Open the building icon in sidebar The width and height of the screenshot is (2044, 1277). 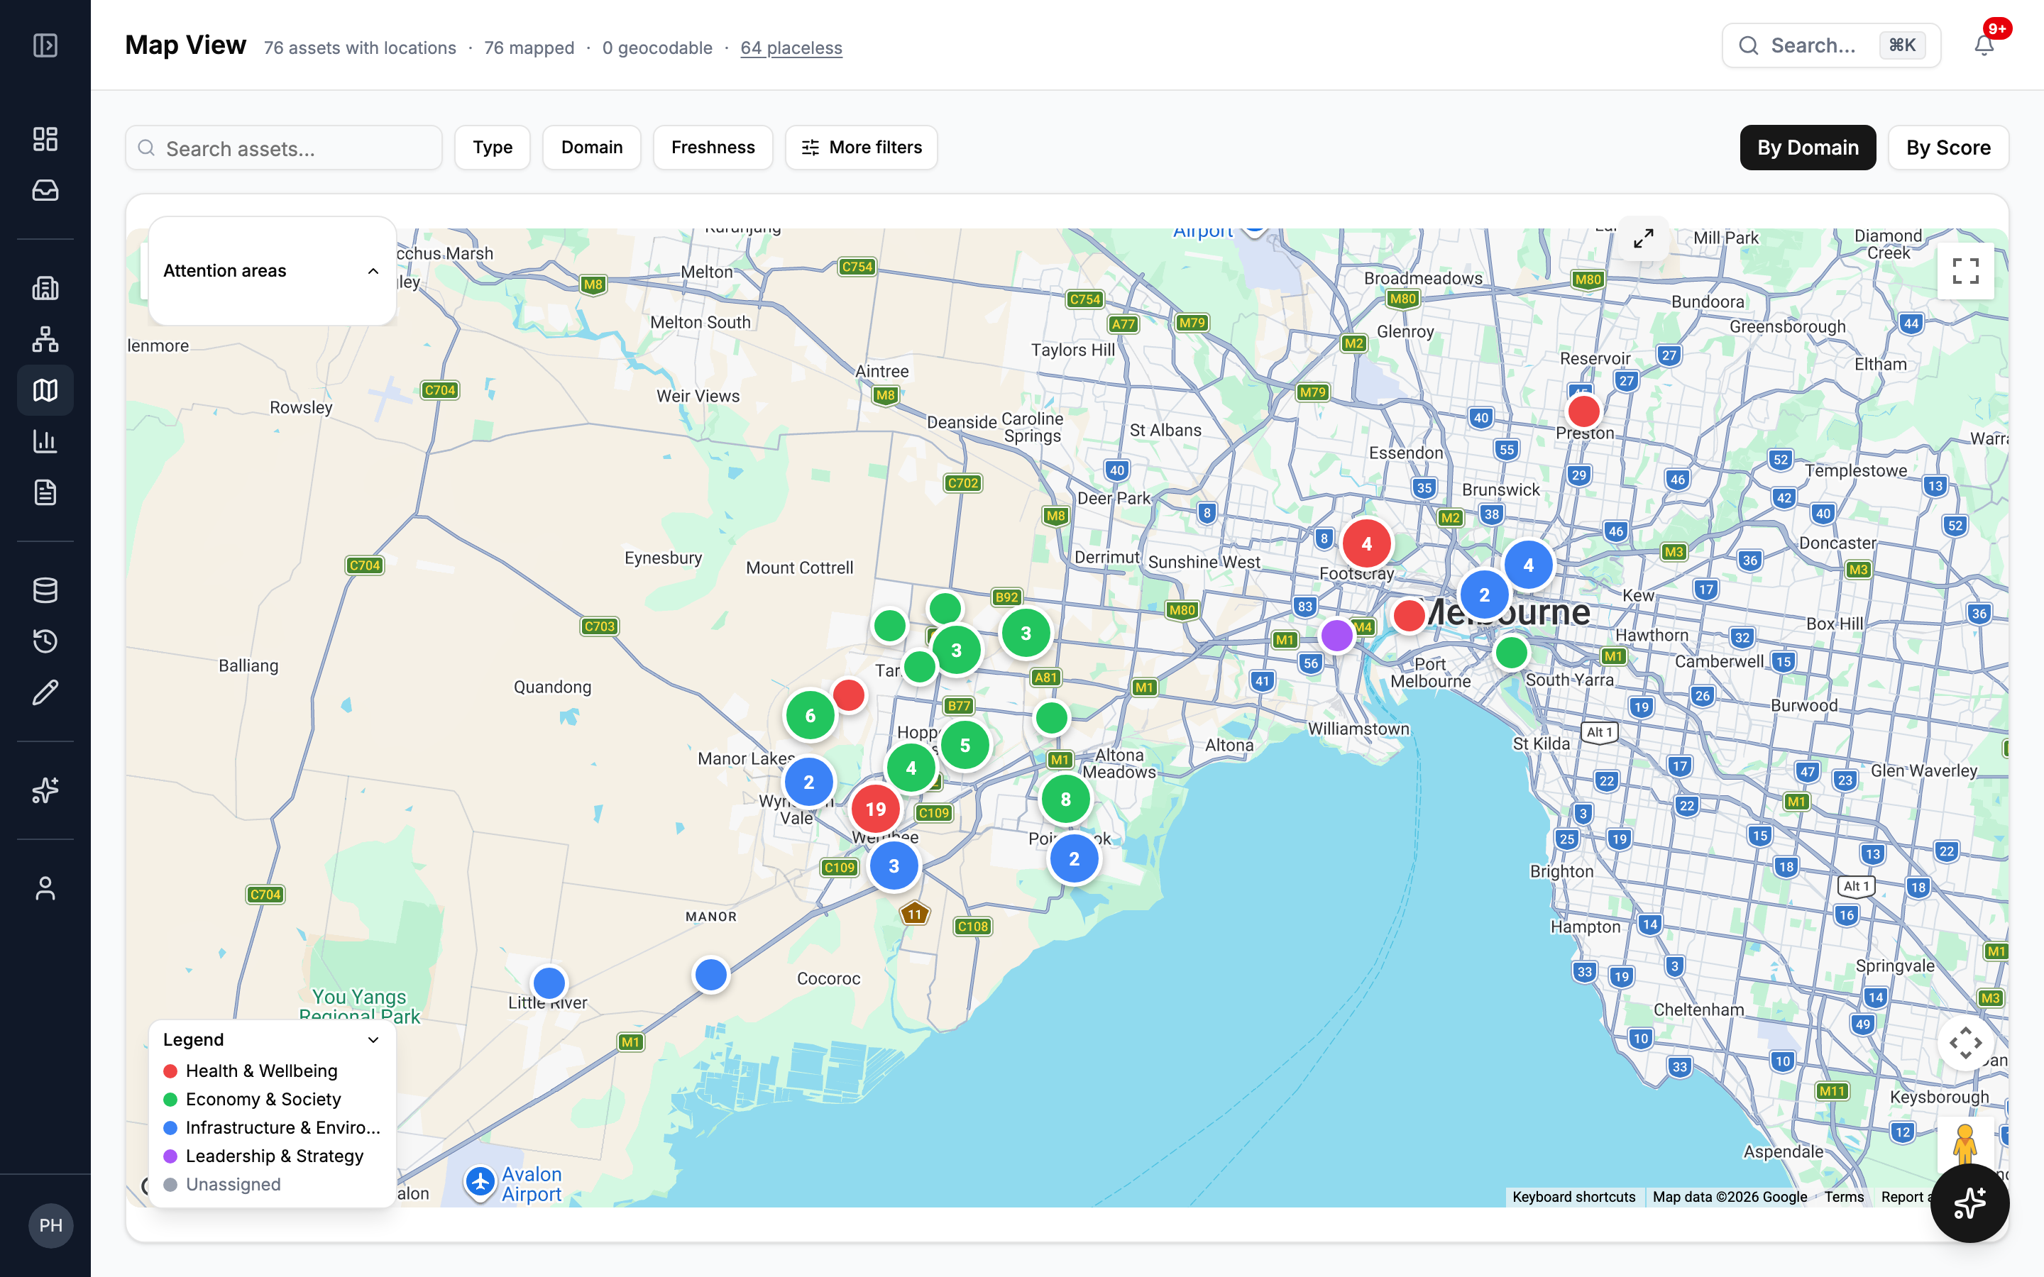pos(45,288)
